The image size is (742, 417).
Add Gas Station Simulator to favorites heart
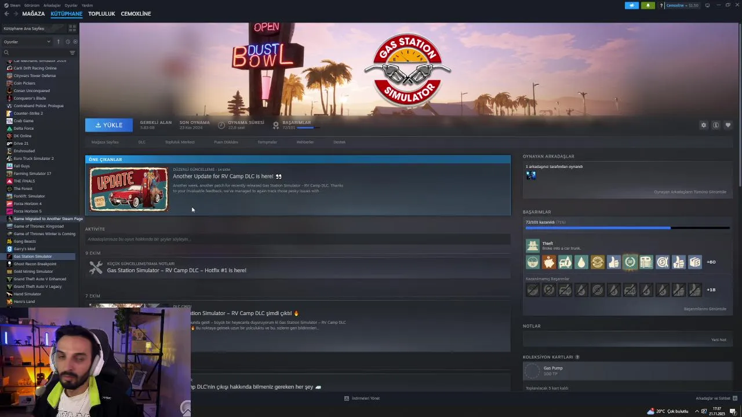tap(728, 125)
